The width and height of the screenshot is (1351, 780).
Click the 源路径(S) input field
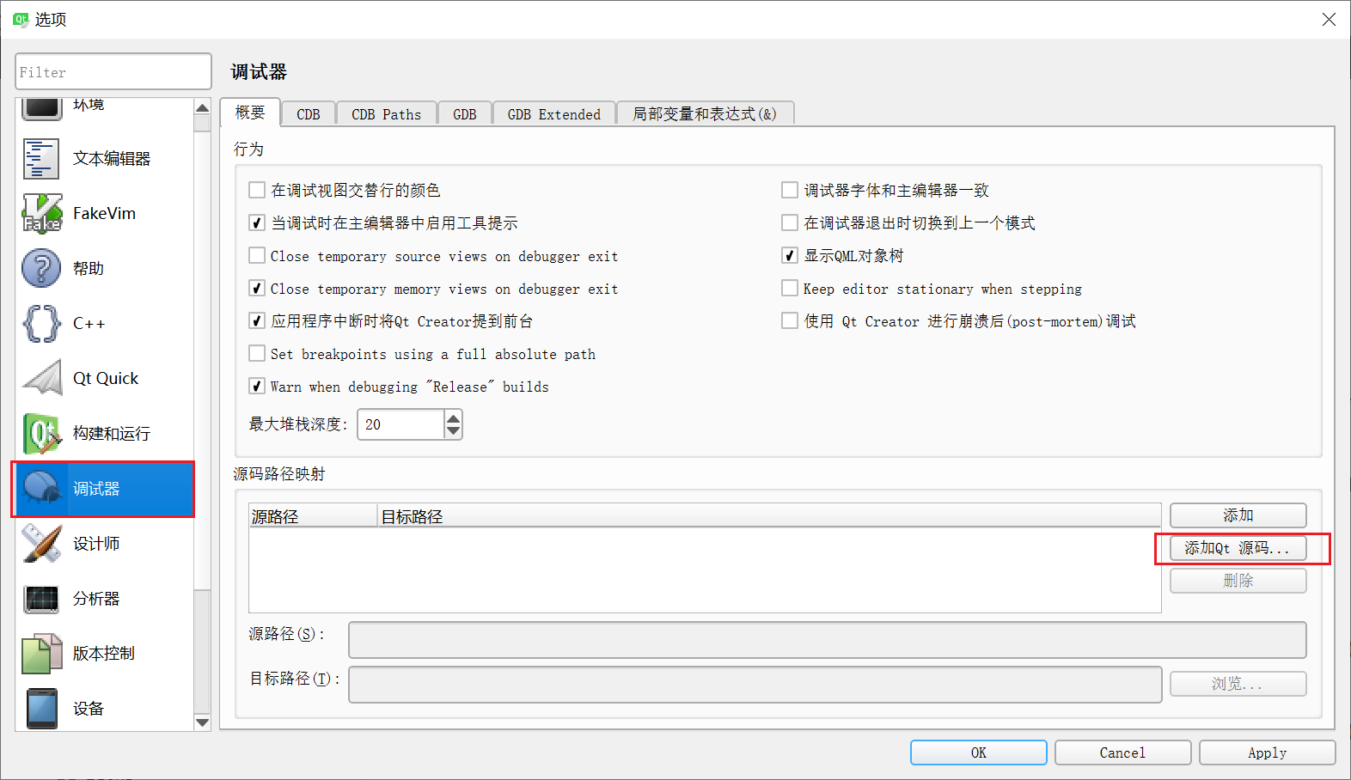(827, 640)
